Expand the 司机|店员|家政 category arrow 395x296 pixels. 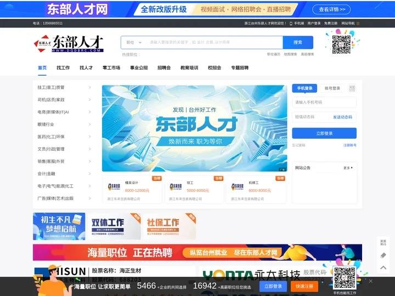coord(89,100)
